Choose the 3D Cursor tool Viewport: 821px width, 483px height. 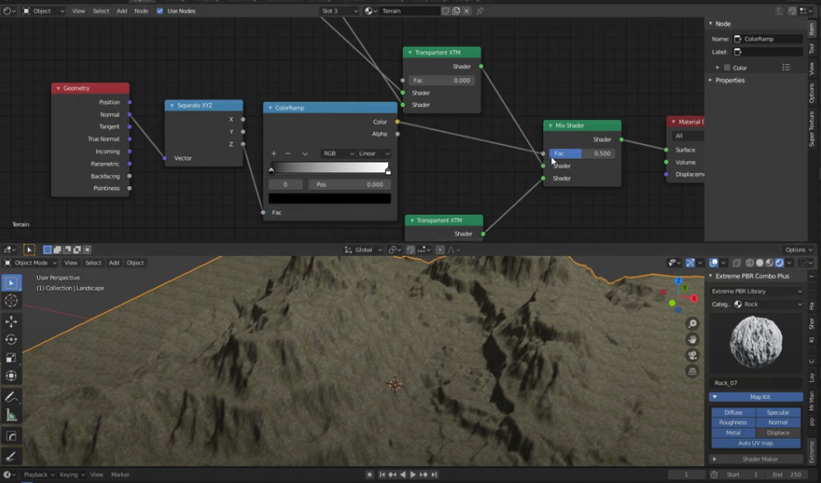(x=12, y=301)
